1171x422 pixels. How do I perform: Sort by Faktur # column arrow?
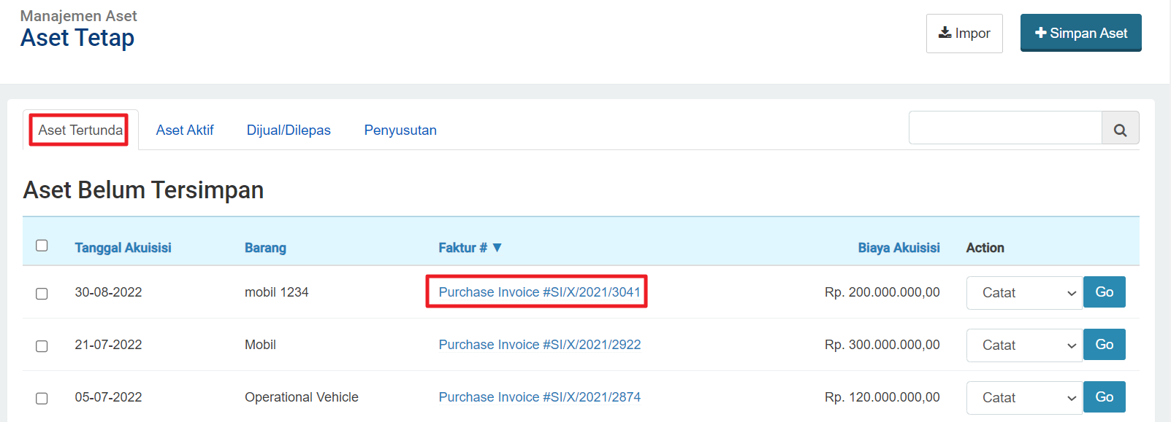click(x=497, y=248)
